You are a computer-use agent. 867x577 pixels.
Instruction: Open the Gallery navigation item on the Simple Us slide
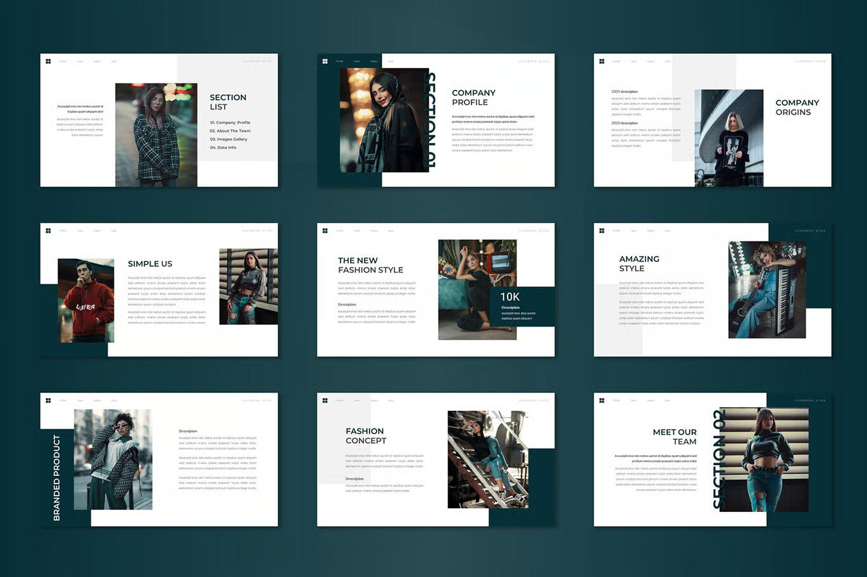pos(97,230)
